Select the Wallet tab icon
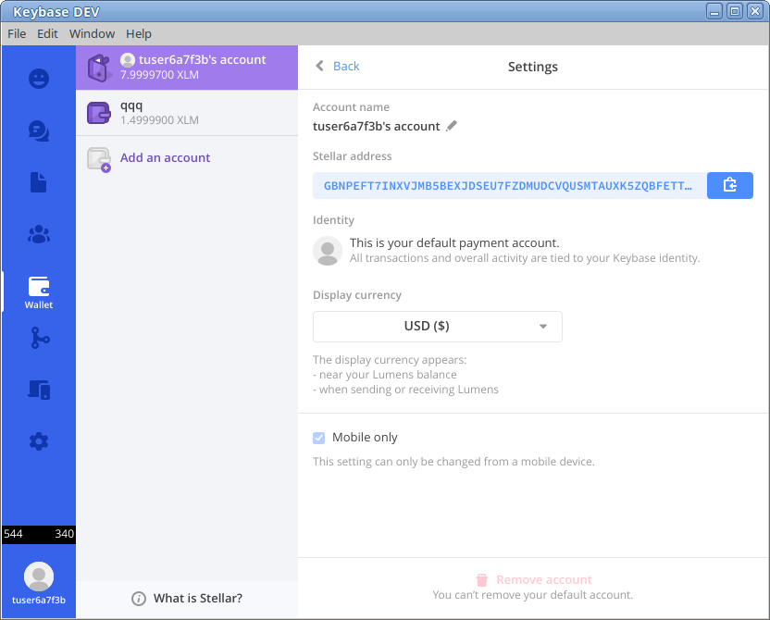 [39, 286]
